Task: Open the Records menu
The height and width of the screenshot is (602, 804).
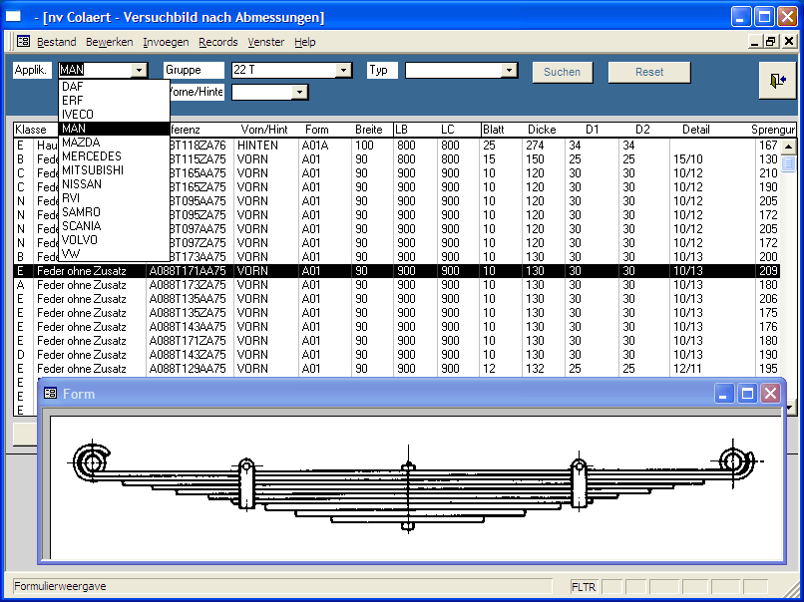Action: pyautogui.click(x=217, y=42)
